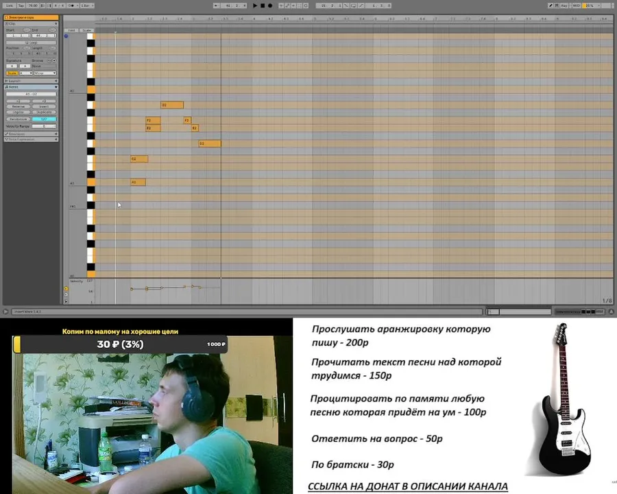Select the clip title bar in orange

click(x=31, y=17)
